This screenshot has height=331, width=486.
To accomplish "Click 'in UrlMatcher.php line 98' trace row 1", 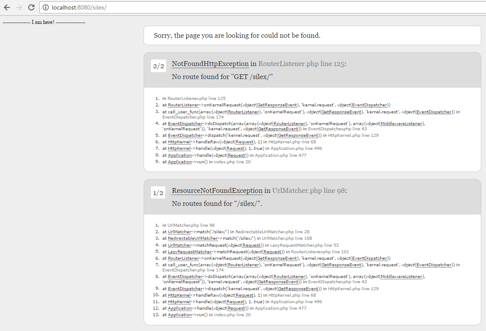I will (188, 225).
